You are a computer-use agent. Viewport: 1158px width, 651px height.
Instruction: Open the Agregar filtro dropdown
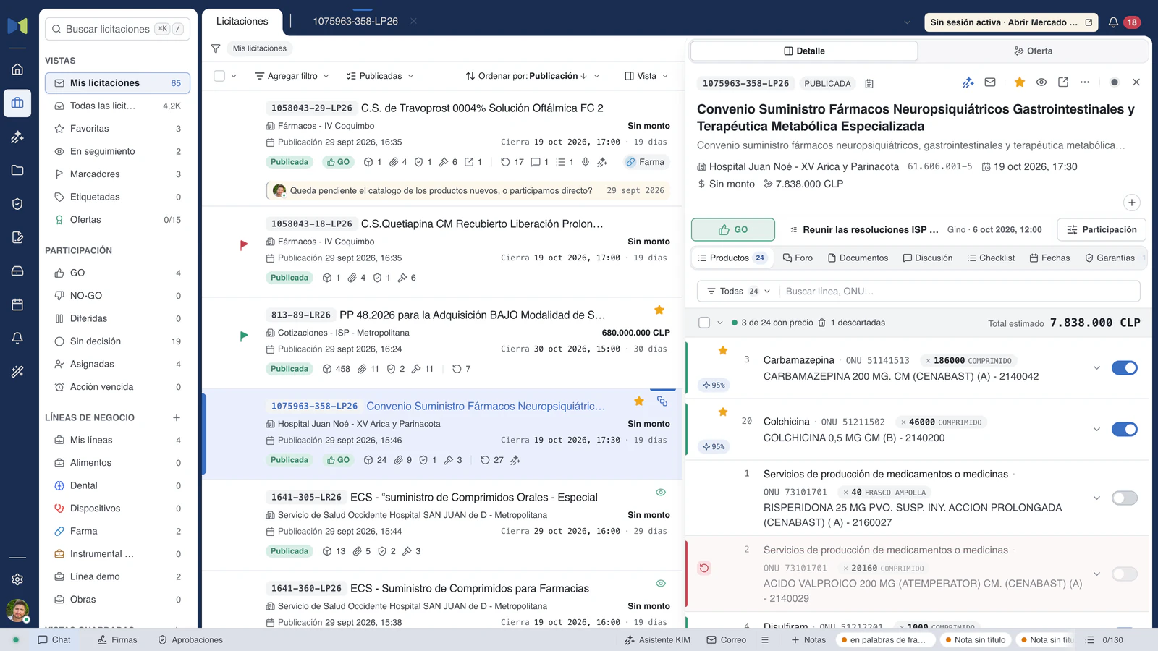coord(292,76)
